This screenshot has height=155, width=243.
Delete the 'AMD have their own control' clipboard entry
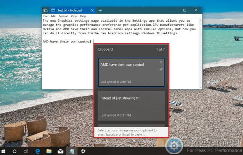(161, 62)
